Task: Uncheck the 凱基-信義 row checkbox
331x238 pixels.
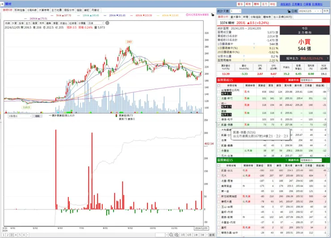Action: pyautogui.click(x=219, y=125)
